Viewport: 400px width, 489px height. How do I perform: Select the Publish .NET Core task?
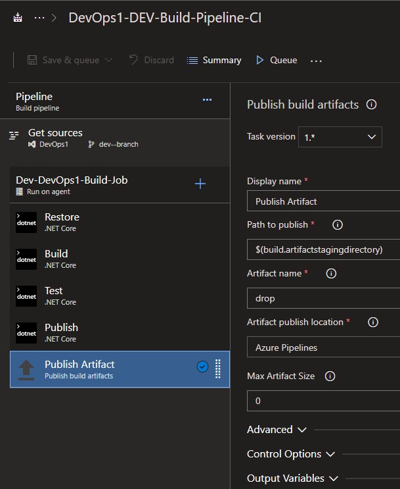pos(120,332)
